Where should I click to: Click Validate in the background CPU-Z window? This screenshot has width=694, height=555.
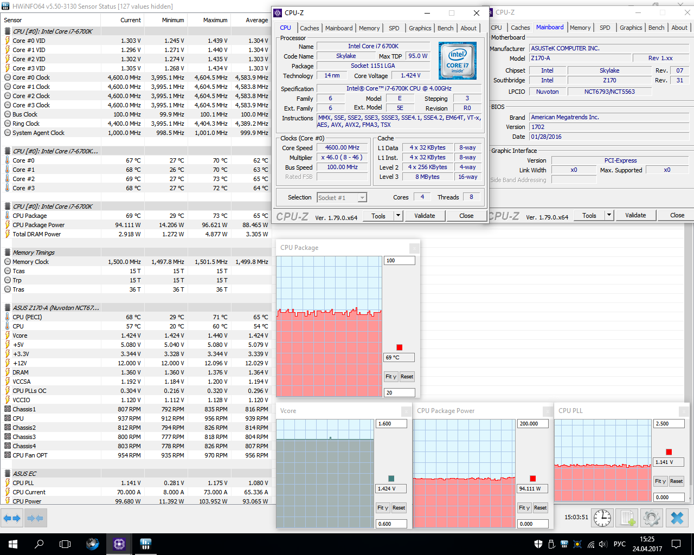635,215
